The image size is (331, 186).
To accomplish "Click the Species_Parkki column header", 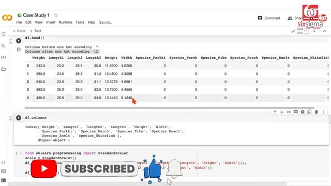I will tap(151, 57).
